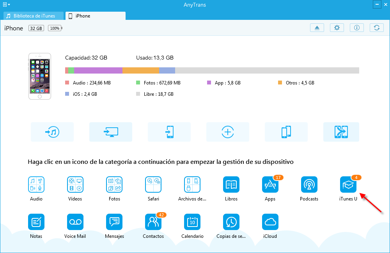The image size is (390, 253).
Task: Click the Audio : 234,66 MB legend entry
Action: (x=88, y=83)
